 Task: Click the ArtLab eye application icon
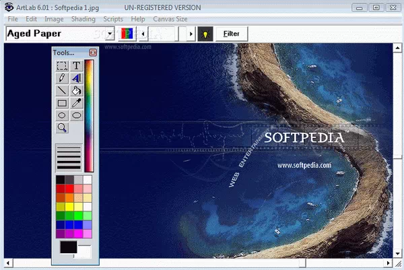coord(9,7)
